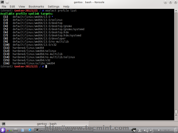Image resolution: width=178 pixels, height=133 pixels.
Task: Click the checklist panel icon beside the file manager
Action: click(23, 130)
